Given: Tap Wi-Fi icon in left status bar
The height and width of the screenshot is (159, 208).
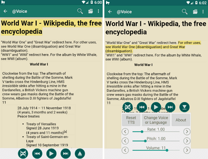Looking at the screenshot, I should [84, 2].
